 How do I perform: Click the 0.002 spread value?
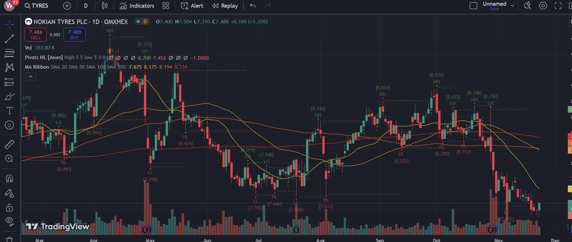coord(55,35)
